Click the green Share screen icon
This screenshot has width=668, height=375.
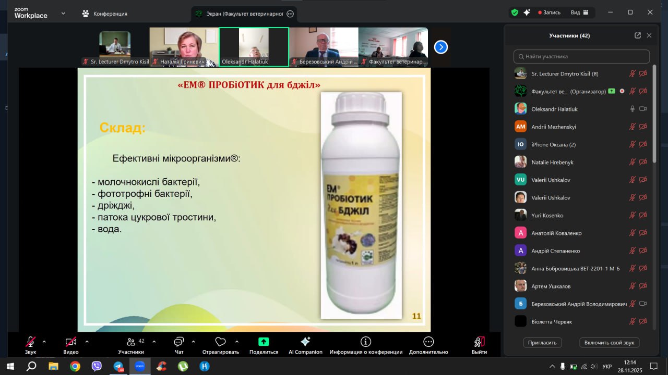click(x=264, y=342)
